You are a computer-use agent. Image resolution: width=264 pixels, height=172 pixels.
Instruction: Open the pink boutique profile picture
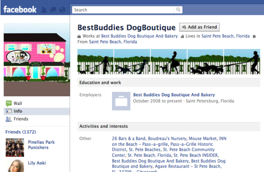pos(37,59)
